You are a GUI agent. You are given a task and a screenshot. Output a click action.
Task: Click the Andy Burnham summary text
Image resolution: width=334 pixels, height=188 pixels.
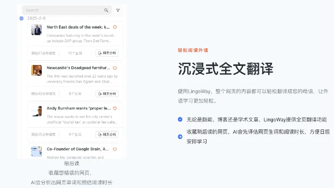pos(82,119)
